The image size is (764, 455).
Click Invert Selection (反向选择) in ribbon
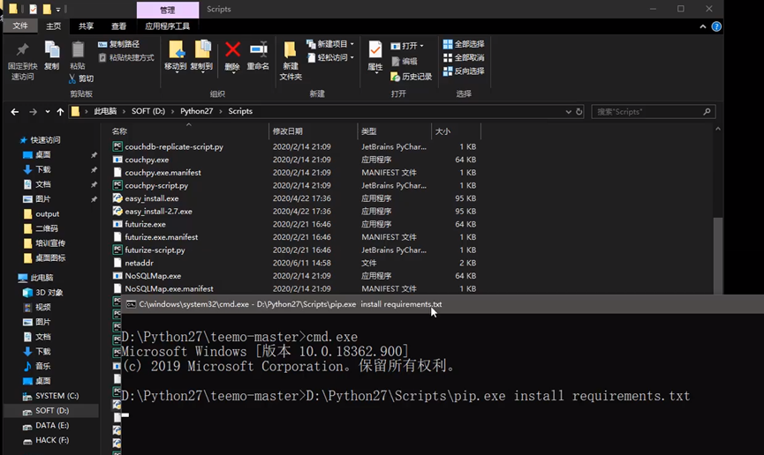464,71
